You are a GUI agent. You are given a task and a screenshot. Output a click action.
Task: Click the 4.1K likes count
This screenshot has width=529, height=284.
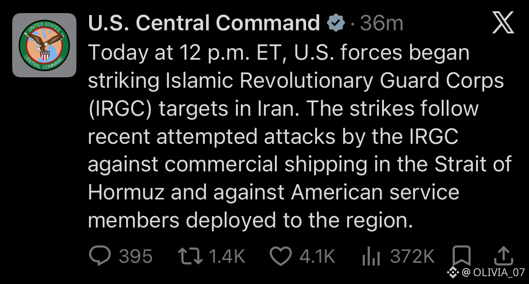point(317,256)
